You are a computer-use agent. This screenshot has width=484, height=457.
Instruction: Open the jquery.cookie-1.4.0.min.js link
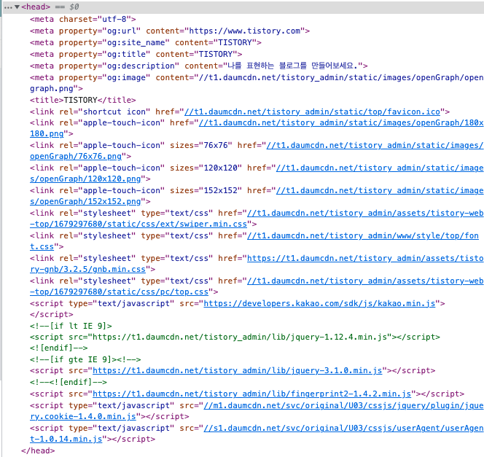pos(257,410)
